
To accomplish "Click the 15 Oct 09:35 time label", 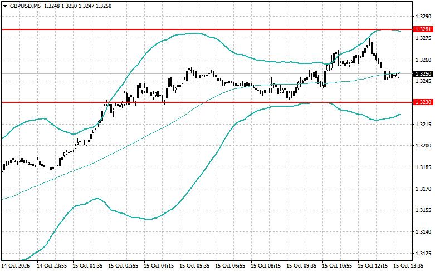I will 301,266.
